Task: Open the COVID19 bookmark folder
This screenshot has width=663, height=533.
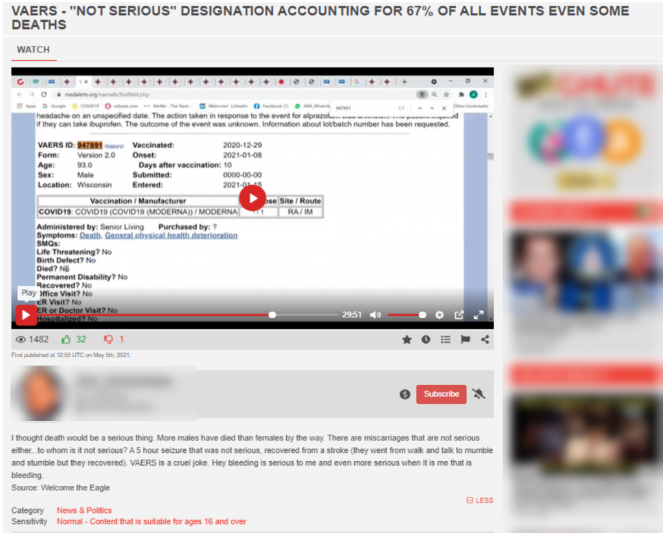Action: (86, 106)
